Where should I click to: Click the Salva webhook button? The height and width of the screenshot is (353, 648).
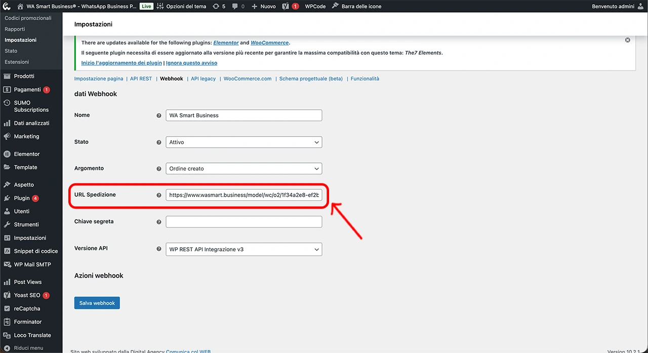point(97,303)
